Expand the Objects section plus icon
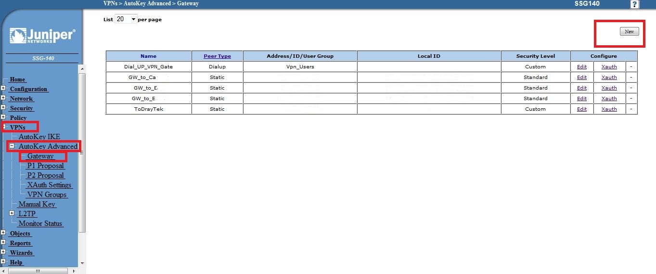The image size is (656, 274). [x=3, y=233]
